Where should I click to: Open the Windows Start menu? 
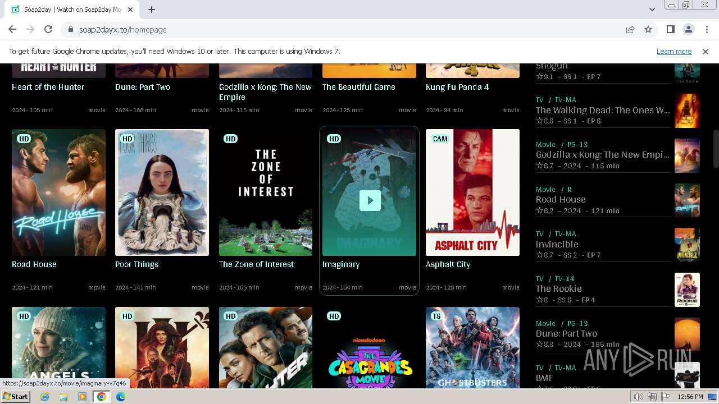click(15, 397)
